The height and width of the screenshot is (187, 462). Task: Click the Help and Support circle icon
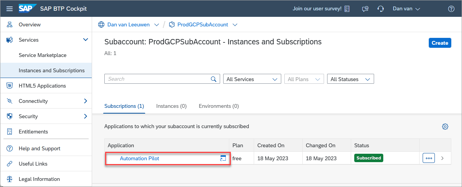click(10, 148)
